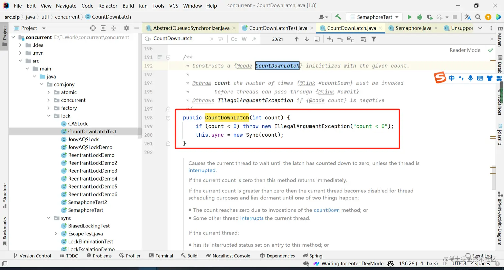Open find results in window icon
The height and width of the screenshot is (270, 504).
[x=317, y=39]
